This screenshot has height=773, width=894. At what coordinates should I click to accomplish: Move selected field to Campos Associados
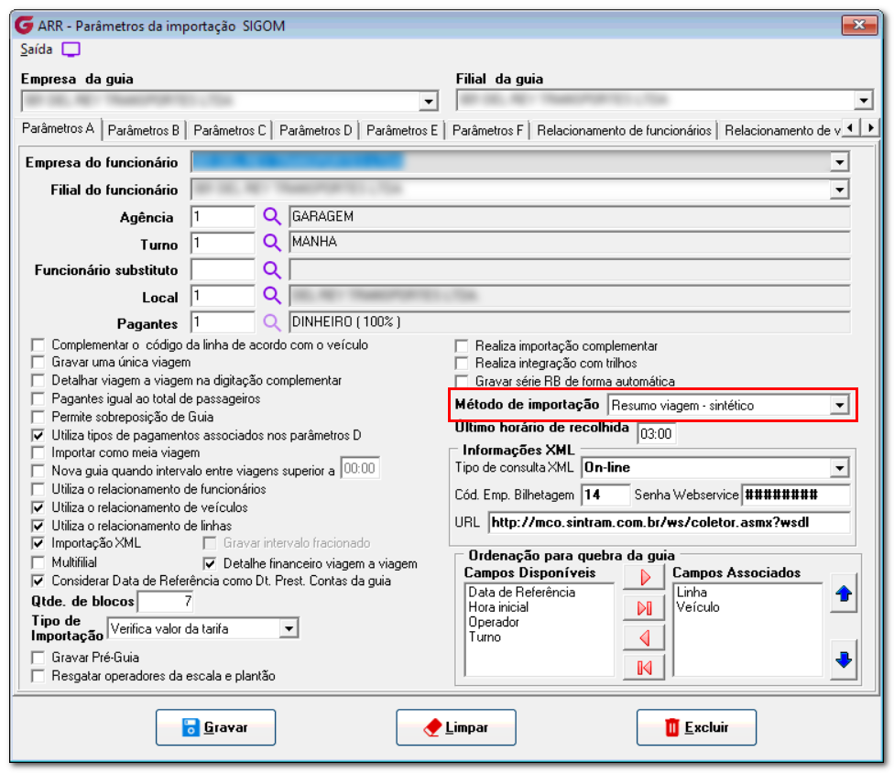[644, 578]
